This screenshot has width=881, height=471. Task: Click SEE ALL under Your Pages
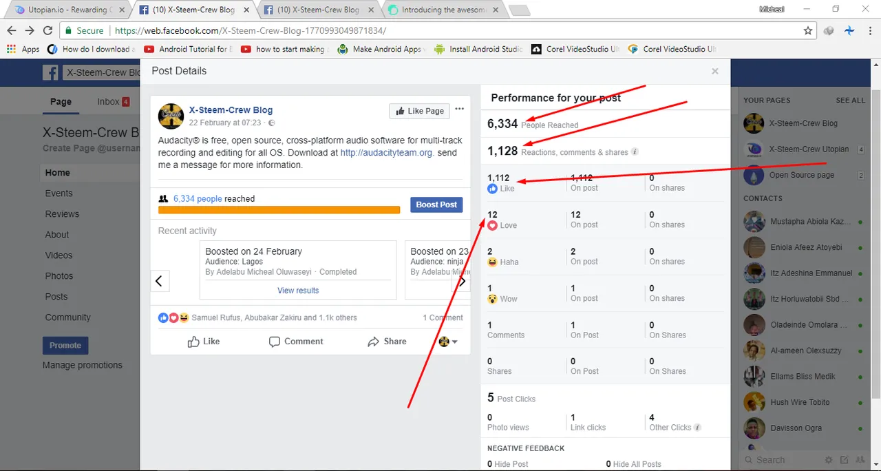coord(851,100)
